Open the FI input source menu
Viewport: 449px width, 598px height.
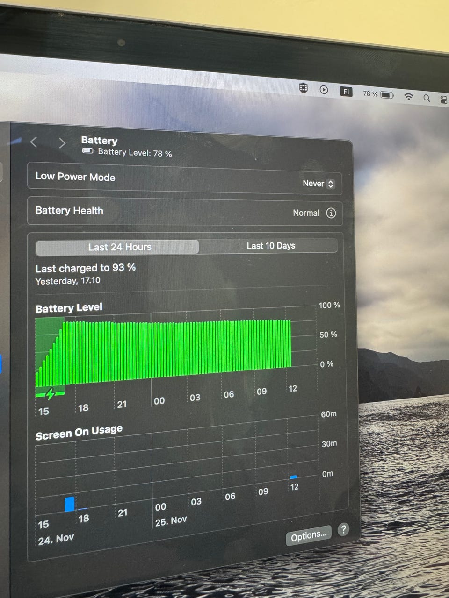pyautogui.click(x=346, y=92)
